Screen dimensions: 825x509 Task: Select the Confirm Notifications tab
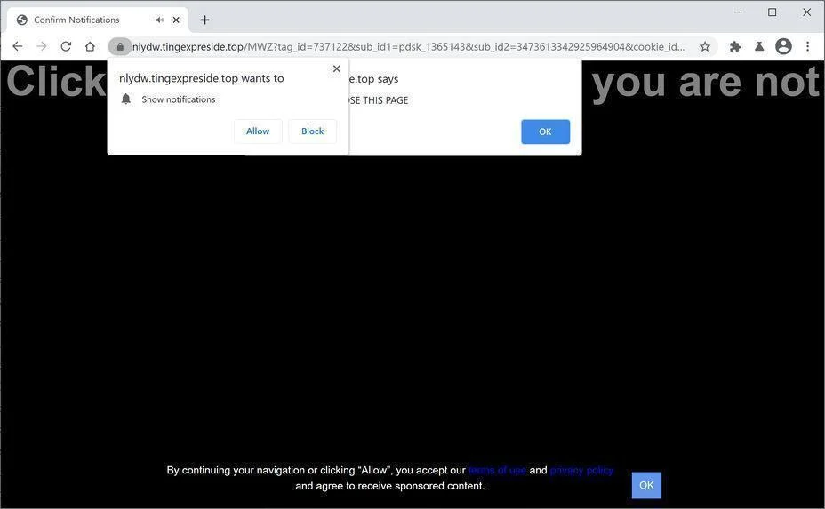tap(97, 20)
